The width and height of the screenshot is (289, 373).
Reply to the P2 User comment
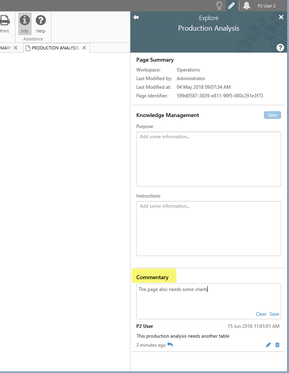(x=170, y=345)
